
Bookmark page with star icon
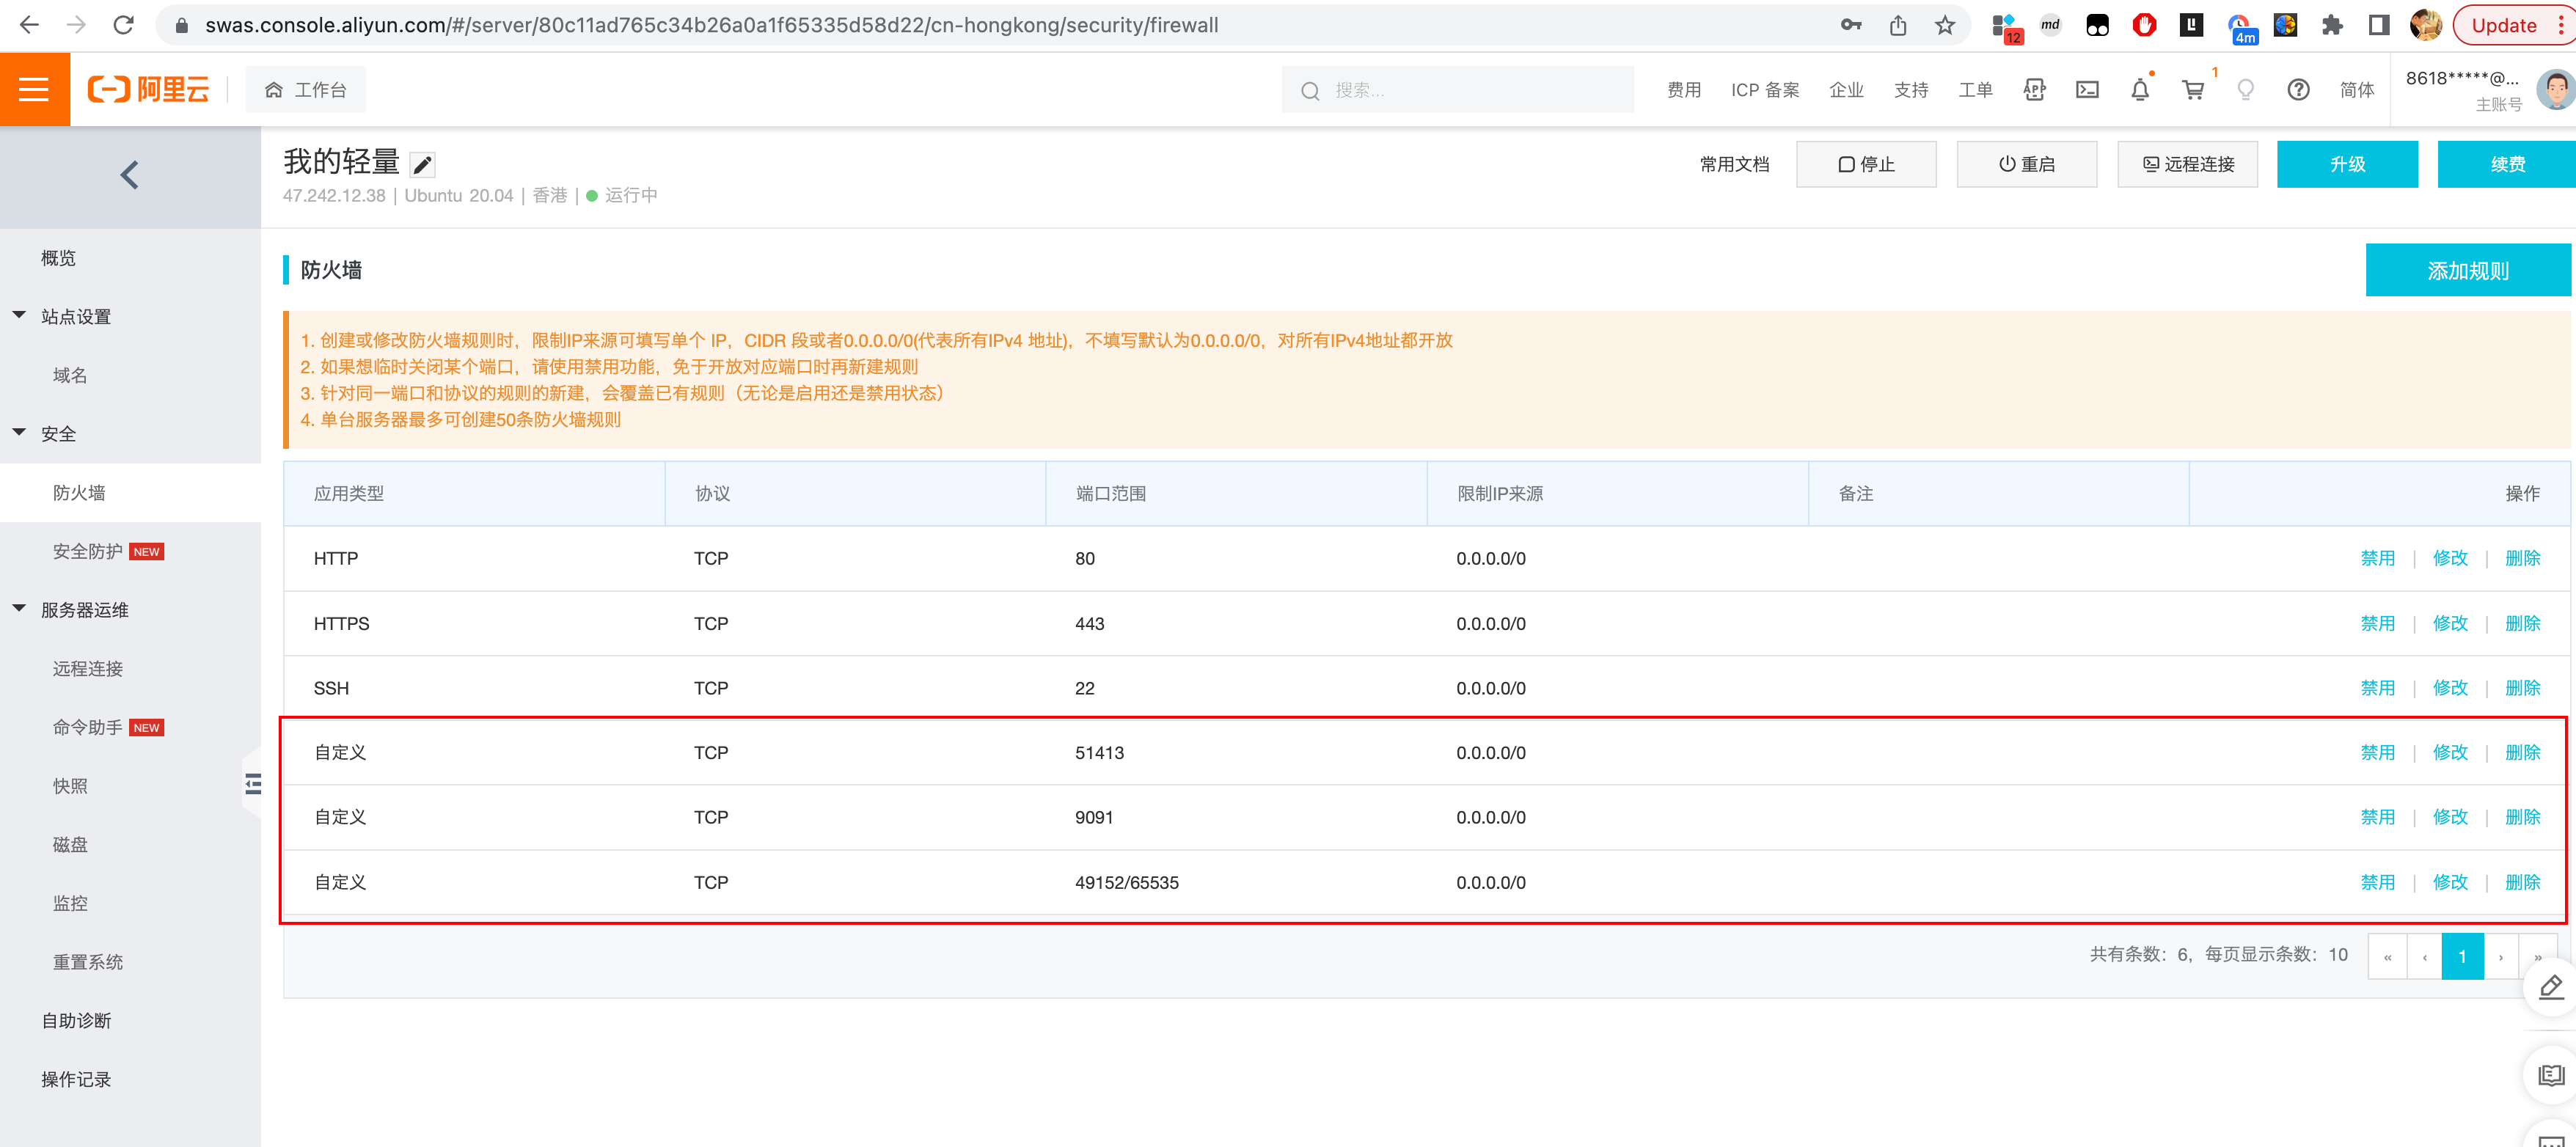1944,26
